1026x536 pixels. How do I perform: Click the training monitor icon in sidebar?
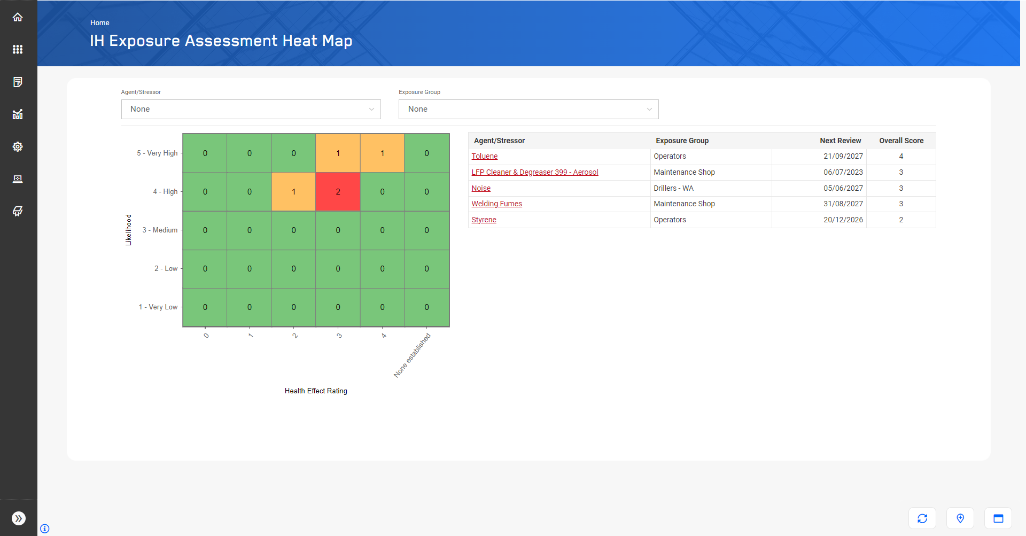pos(18,179)
